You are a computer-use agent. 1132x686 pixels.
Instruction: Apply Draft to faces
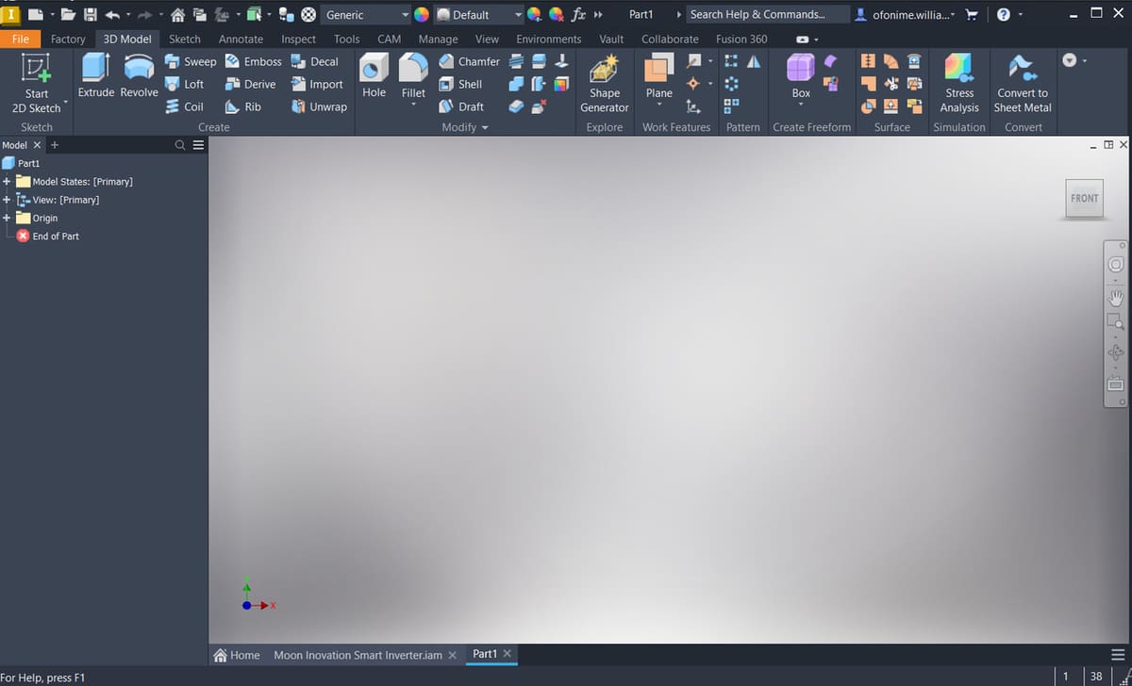pos(462,106)
